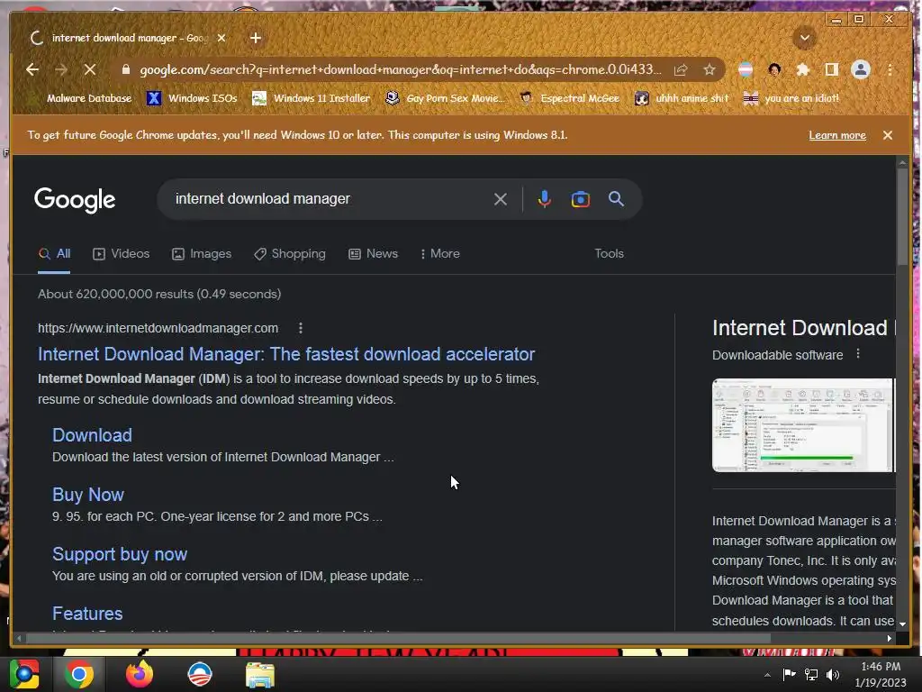Viewport: 922px width, 692px height.
Task: Click the site lock icon
Action: [x=125, y=69]
